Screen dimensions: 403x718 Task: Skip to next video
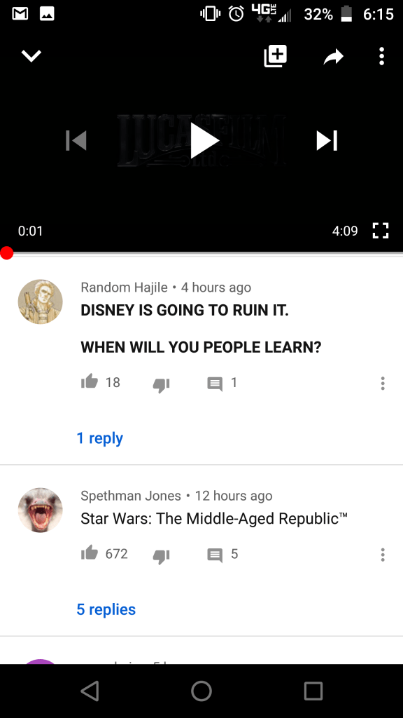click(x=327, y=140)
